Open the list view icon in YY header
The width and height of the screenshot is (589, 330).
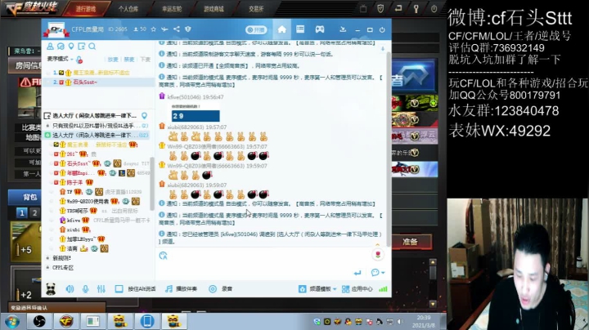[x=300, y=29]
